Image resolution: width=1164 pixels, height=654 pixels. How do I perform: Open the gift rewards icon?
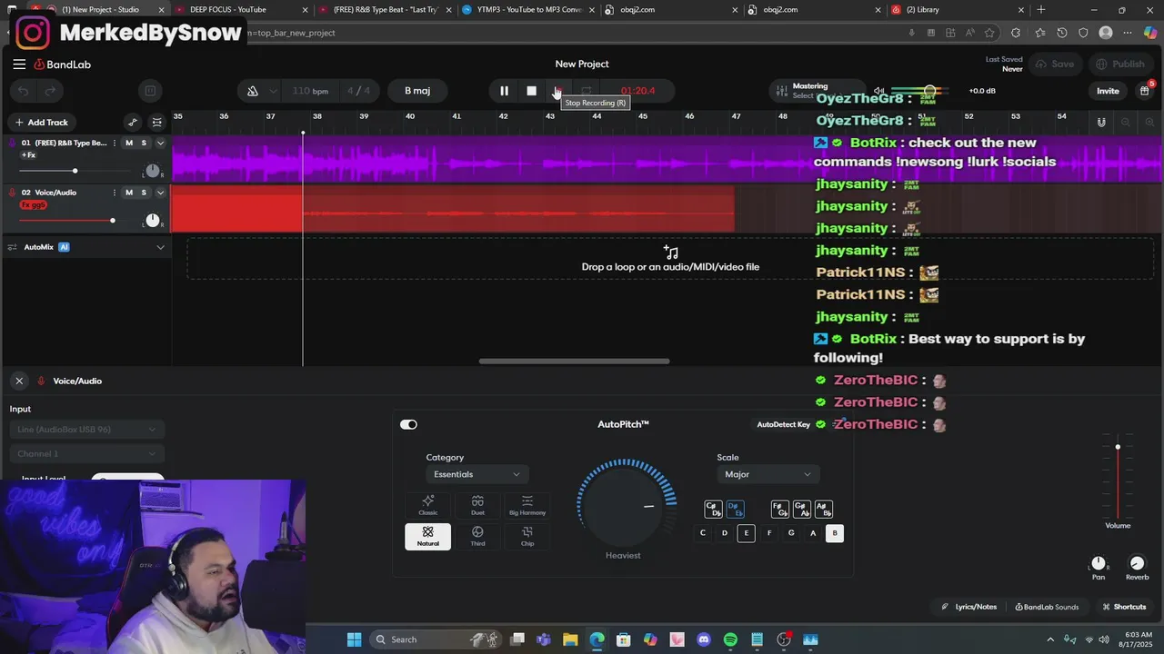pos(1145,91)
